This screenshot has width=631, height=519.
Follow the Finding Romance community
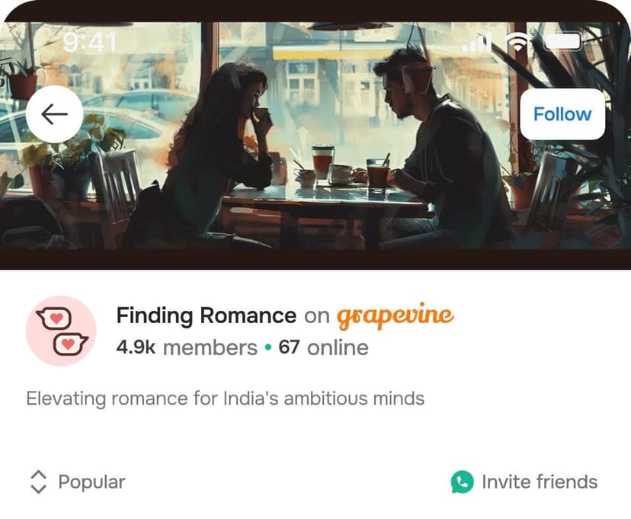(562, 114)
